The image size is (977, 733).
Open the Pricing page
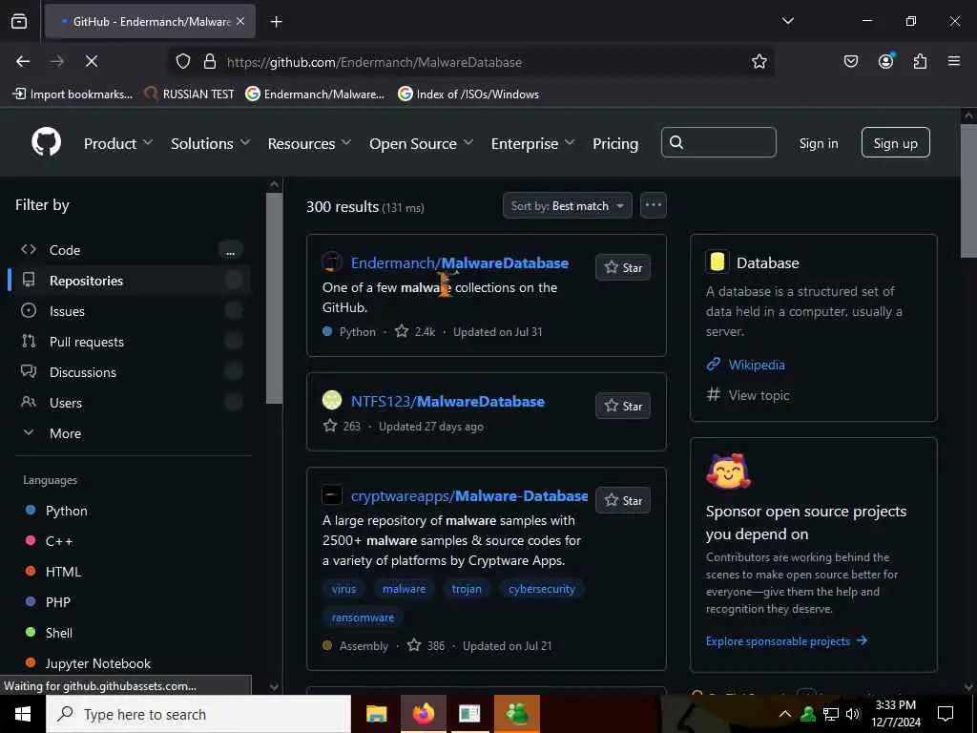click(615, 143)
